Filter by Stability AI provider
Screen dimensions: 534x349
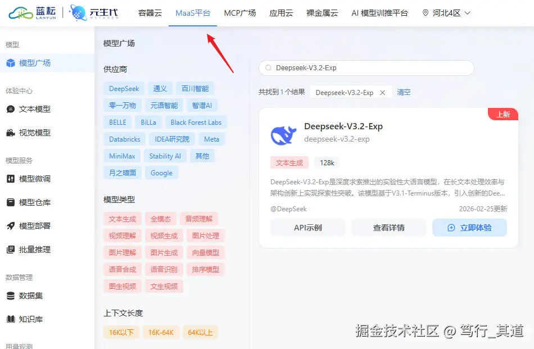(x=165, y=156)
